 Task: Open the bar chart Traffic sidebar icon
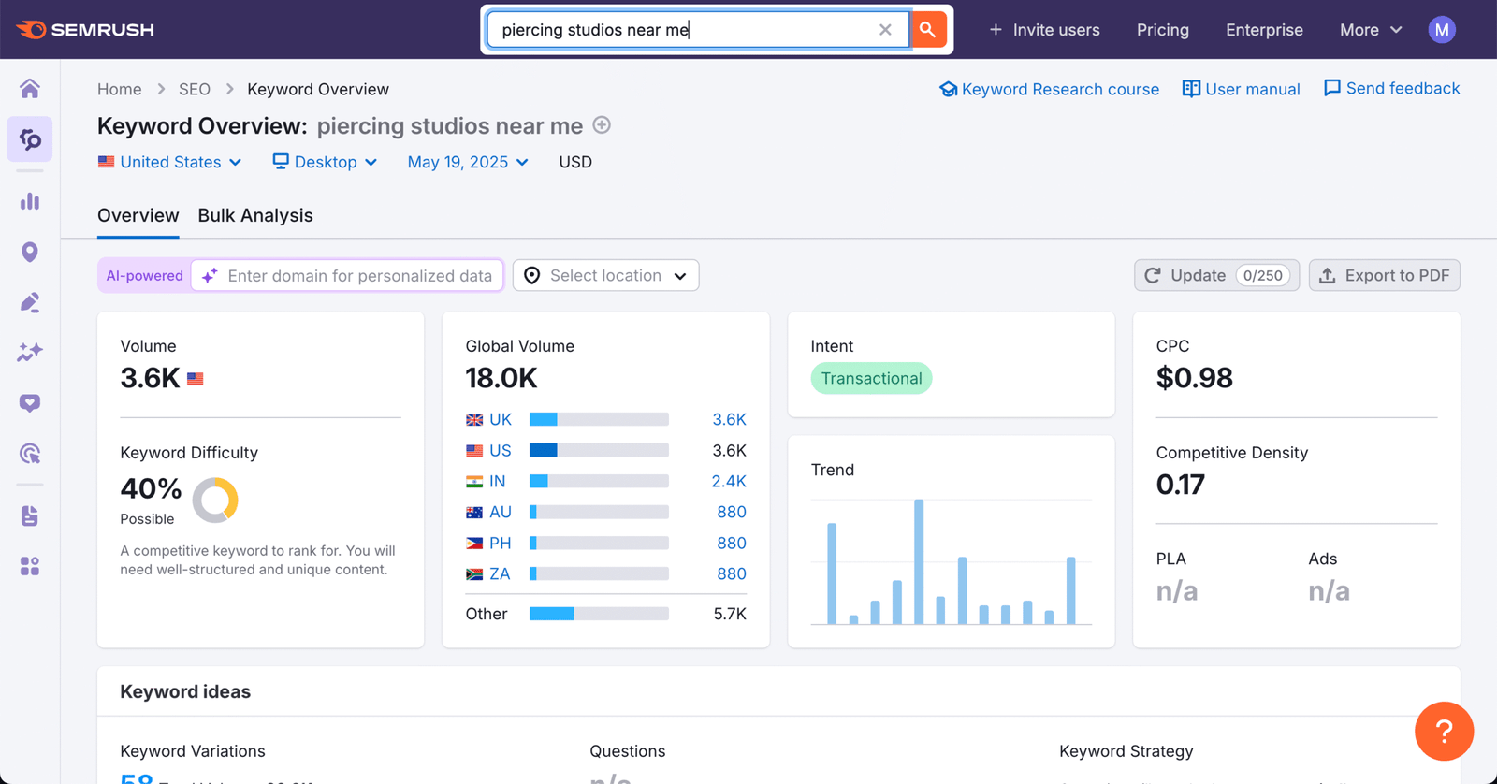[30, 201]
